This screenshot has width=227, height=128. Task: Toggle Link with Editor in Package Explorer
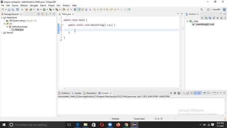tap(43, 14)
